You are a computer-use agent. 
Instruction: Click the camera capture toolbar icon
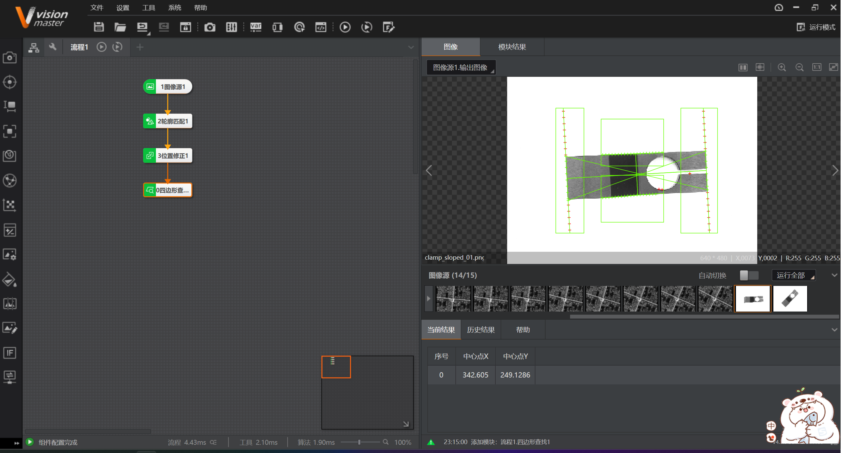pyautogui.click(x=210, y=27)
